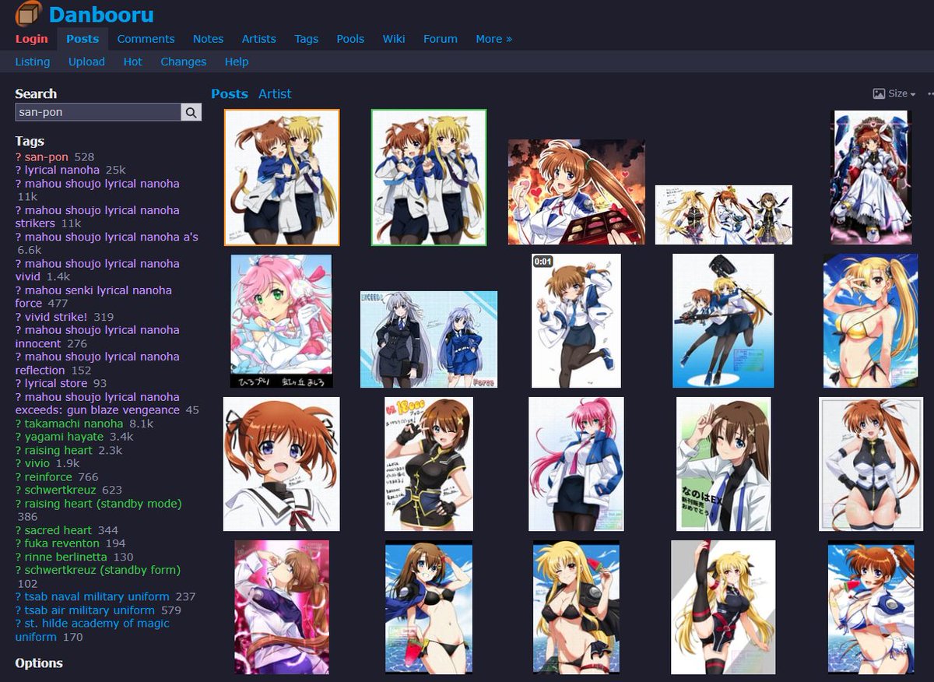Image resolution: width=934 pixels, height=682 pixels.
Task: Open the reinforce tag
Action: point(48,476)
